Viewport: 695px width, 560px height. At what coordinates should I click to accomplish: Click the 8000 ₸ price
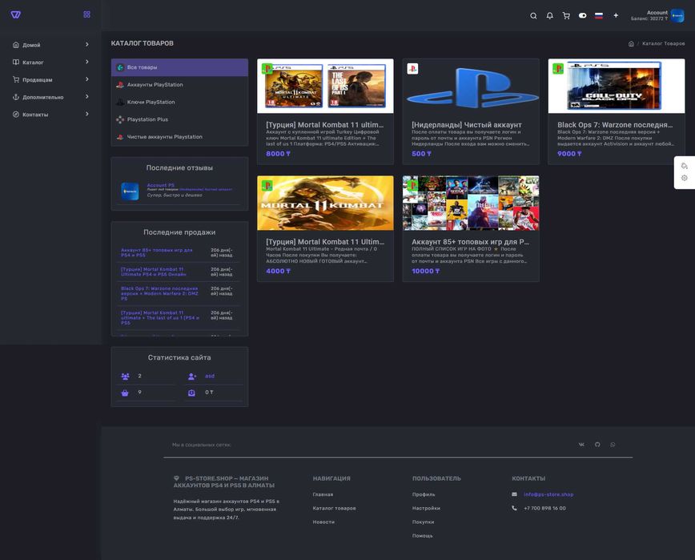point(278,154)
